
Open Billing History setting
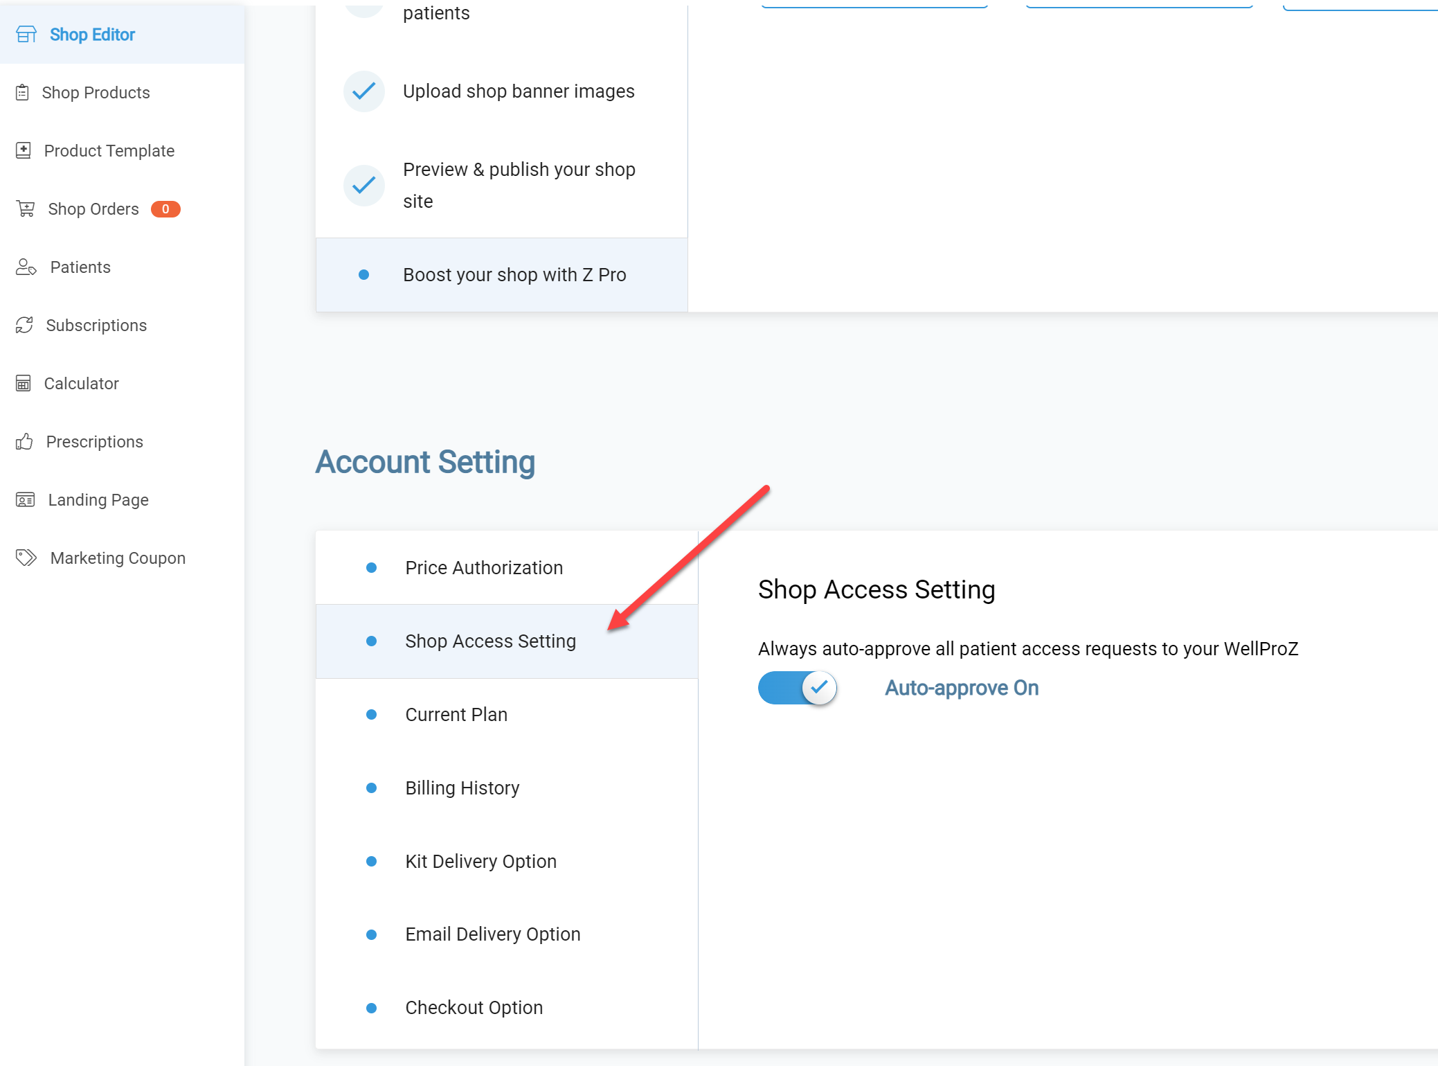point(507,788)
